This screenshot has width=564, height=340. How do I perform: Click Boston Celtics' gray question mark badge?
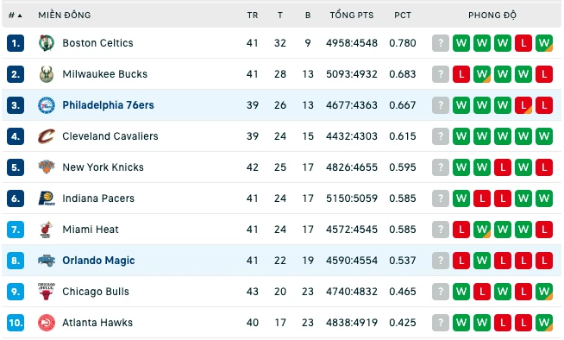click(x=441, y=43)
